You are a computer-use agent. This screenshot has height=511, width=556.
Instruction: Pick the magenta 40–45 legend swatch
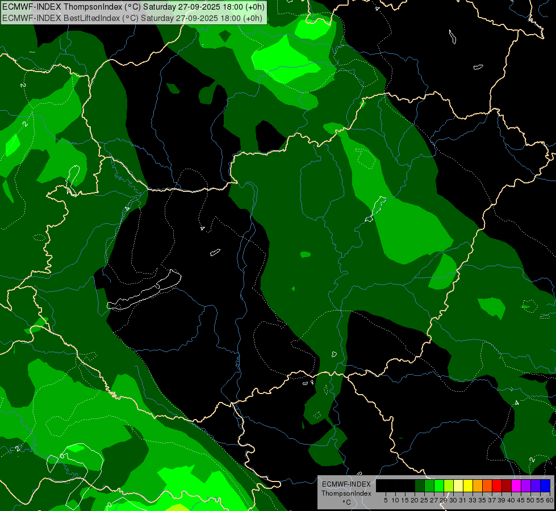point(516,485)
